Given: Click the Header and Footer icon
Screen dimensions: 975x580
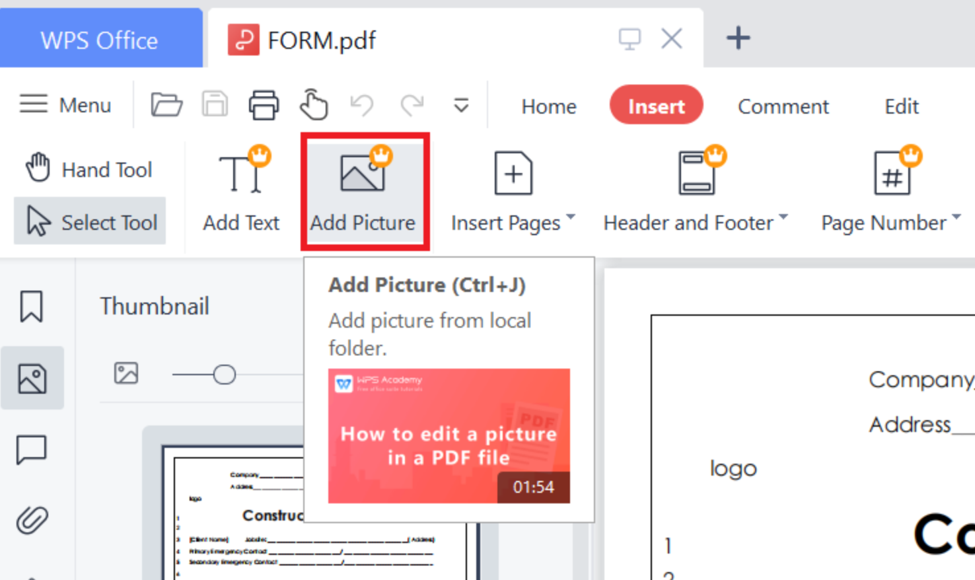Looking at the screenshot, I should [697, 173].
